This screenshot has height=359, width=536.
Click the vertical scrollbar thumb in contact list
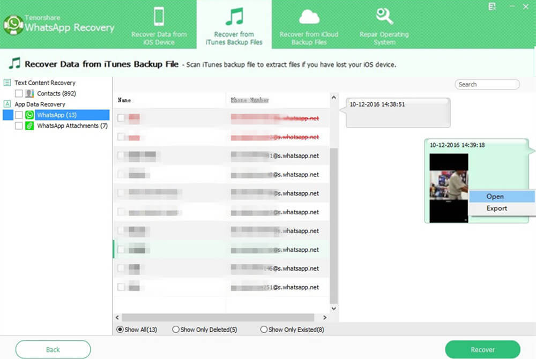(333, 226)
